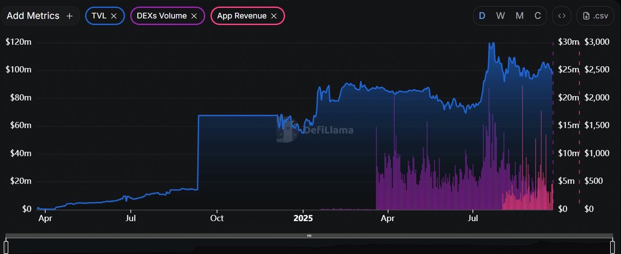Open the embed code icon

pos(561,16)
